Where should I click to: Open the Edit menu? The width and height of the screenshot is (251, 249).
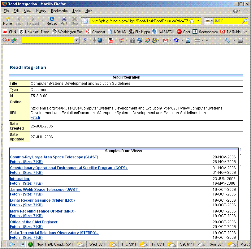click(x=16, y=11)
